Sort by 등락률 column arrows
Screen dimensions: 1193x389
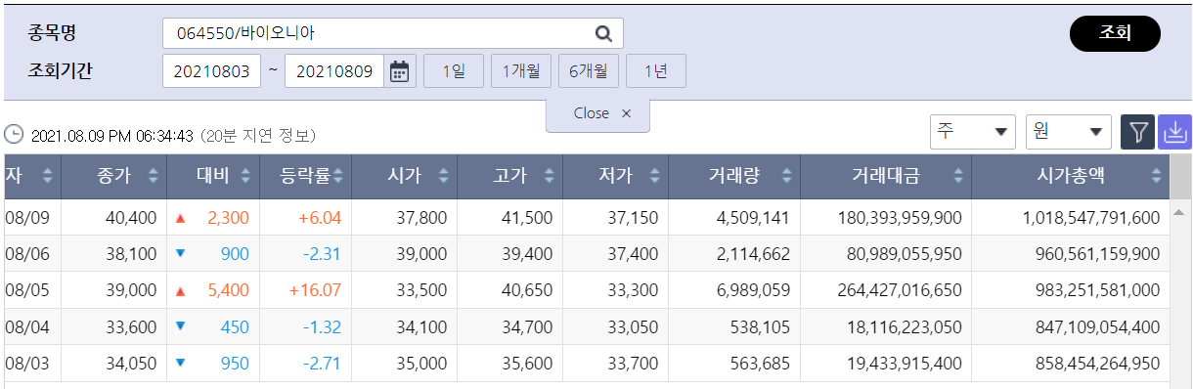click(337, 176)
